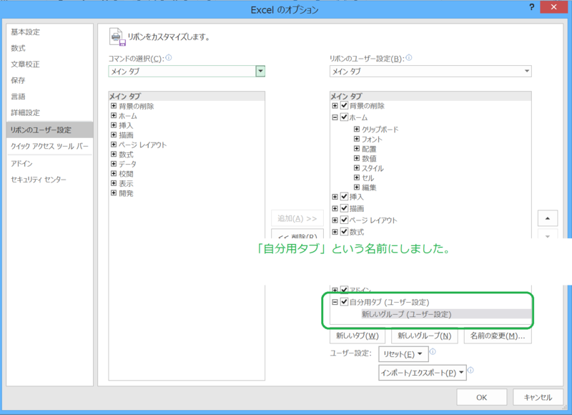Expand 表示 in left command list
This screenshot has width=572, height=415.
pyautogui.click(x=114, y=183)
